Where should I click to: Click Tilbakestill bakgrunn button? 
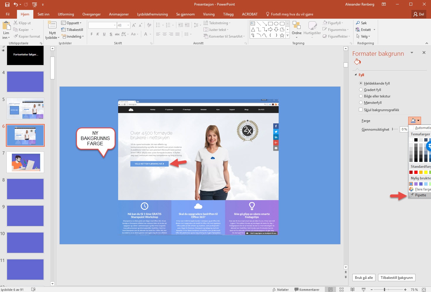pyautogui.click(x=396, y=278)
